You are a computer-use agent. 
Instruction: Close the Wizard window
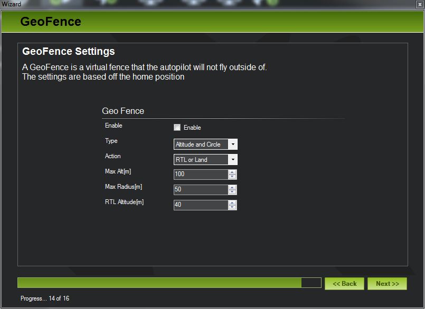tap(420, 4)
